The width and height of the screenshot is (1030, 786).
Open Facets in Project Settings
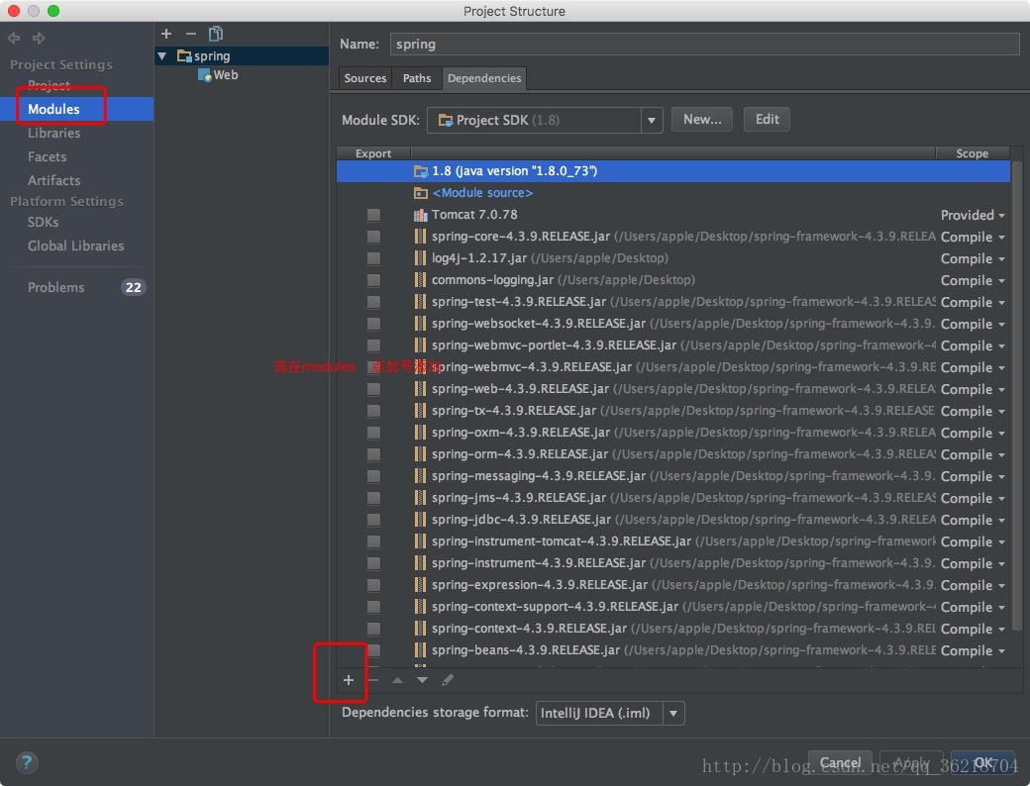pyautogui.click(x=47, y=156)
